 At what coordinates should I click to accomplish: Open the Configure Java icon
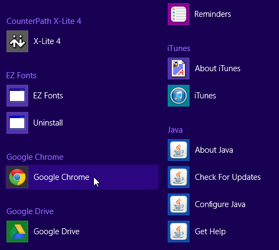(179, 204)
